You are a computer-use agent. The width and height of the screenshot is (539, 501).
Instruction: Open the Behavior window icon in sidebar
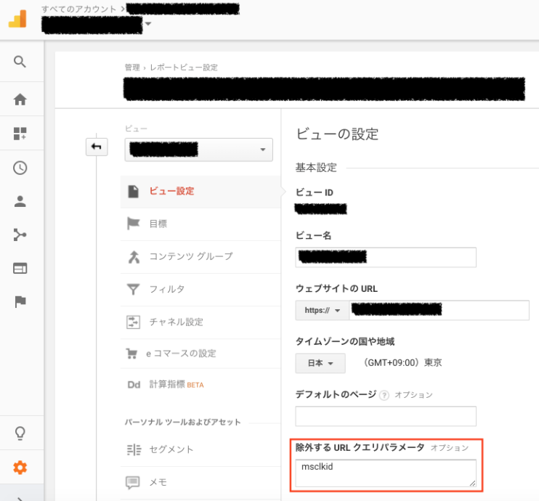pos(20,268)
